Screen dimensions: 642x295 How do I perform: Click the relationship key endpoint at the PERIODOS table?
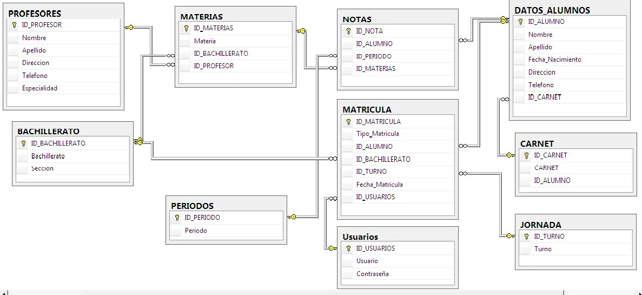coord(292,217)
